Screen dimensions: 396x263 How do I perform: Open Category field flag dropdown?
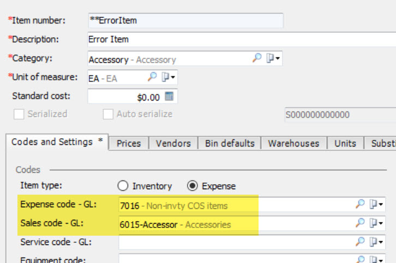click(273, 58)
